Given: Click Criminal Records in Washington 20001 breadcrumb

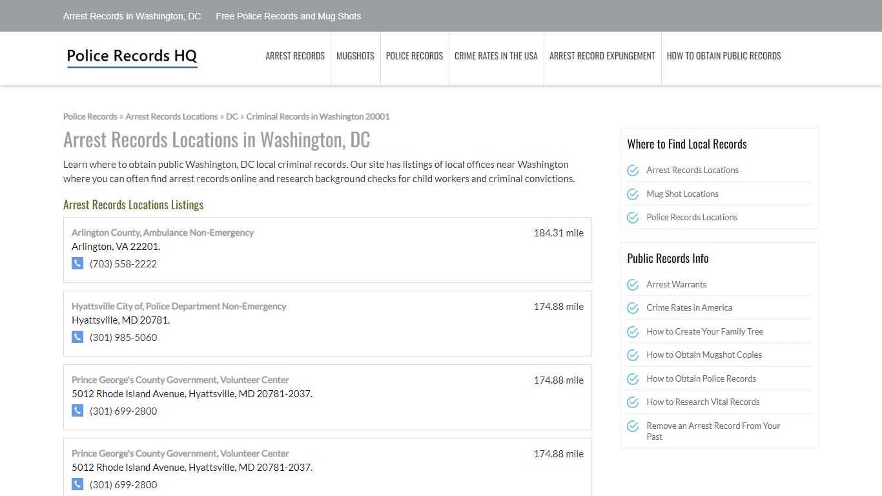Looking at the screenshot, I should (318, 117).
